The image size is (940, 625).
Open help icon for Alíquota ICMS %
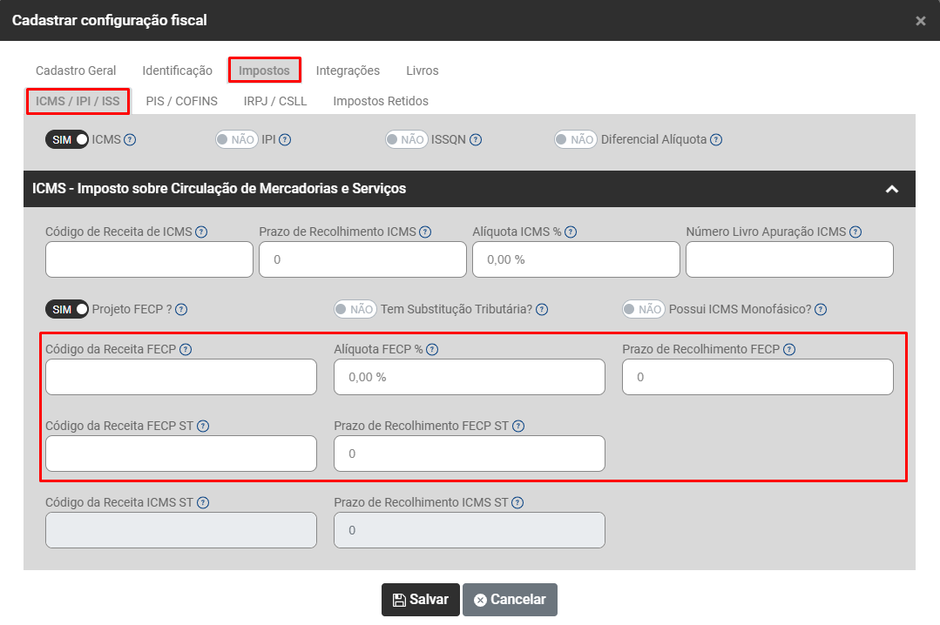571,232
